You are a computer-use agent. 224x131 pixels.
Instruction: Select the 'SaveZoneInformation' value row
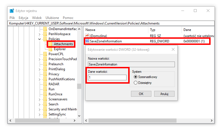coord(147,41)
